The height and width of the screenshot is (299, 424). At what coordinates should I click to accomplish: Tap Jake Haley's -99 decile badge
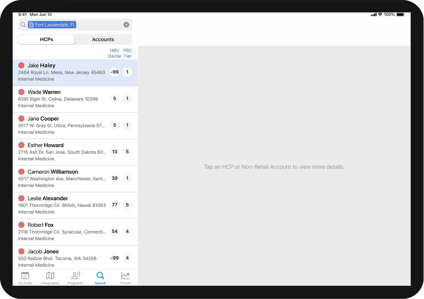pos(115,72)
